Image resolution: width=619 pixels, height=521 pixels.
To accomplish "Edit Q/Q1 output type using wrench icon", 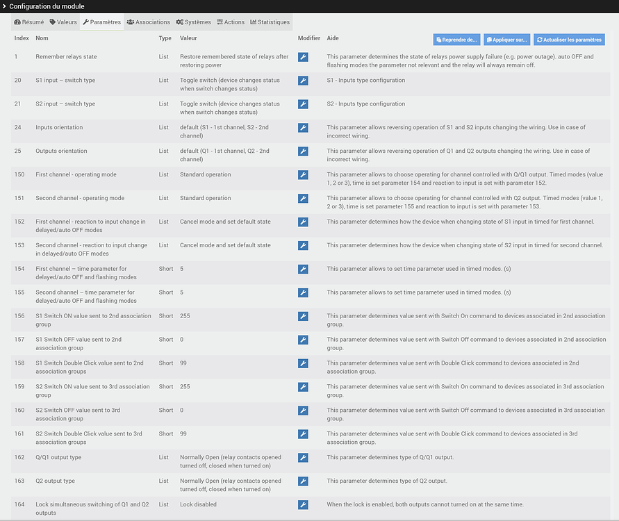I will pyautogui.click(x=303, y=458).
